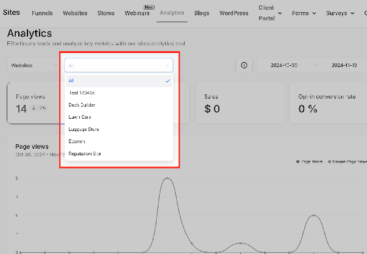
Task: Open the Funnels tab
Action: pyautogui.click(x=42, y=13)
